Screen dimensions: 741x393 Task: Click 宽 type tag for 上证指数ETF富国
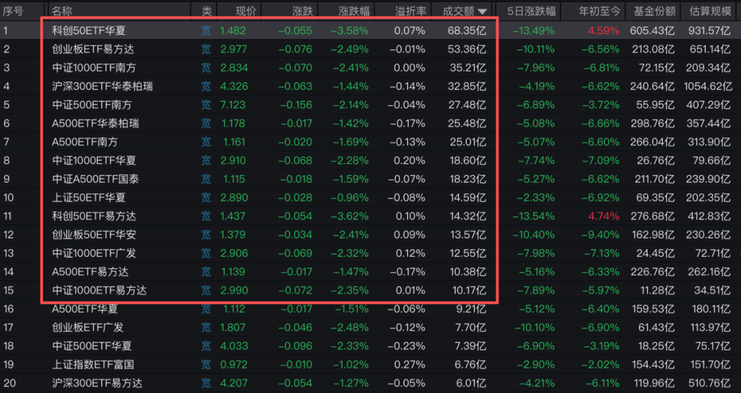206,365
